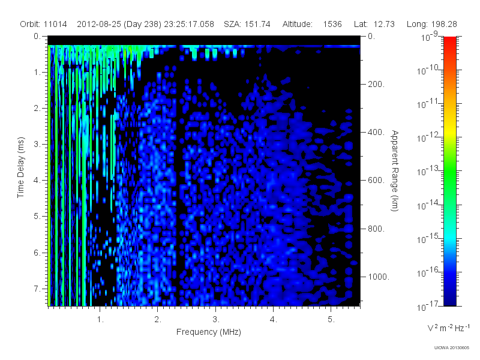This screenshot has height=360, width=480.
Task: Click the 7. tick on the time delay axis
Action: click(x=37, y=289)
